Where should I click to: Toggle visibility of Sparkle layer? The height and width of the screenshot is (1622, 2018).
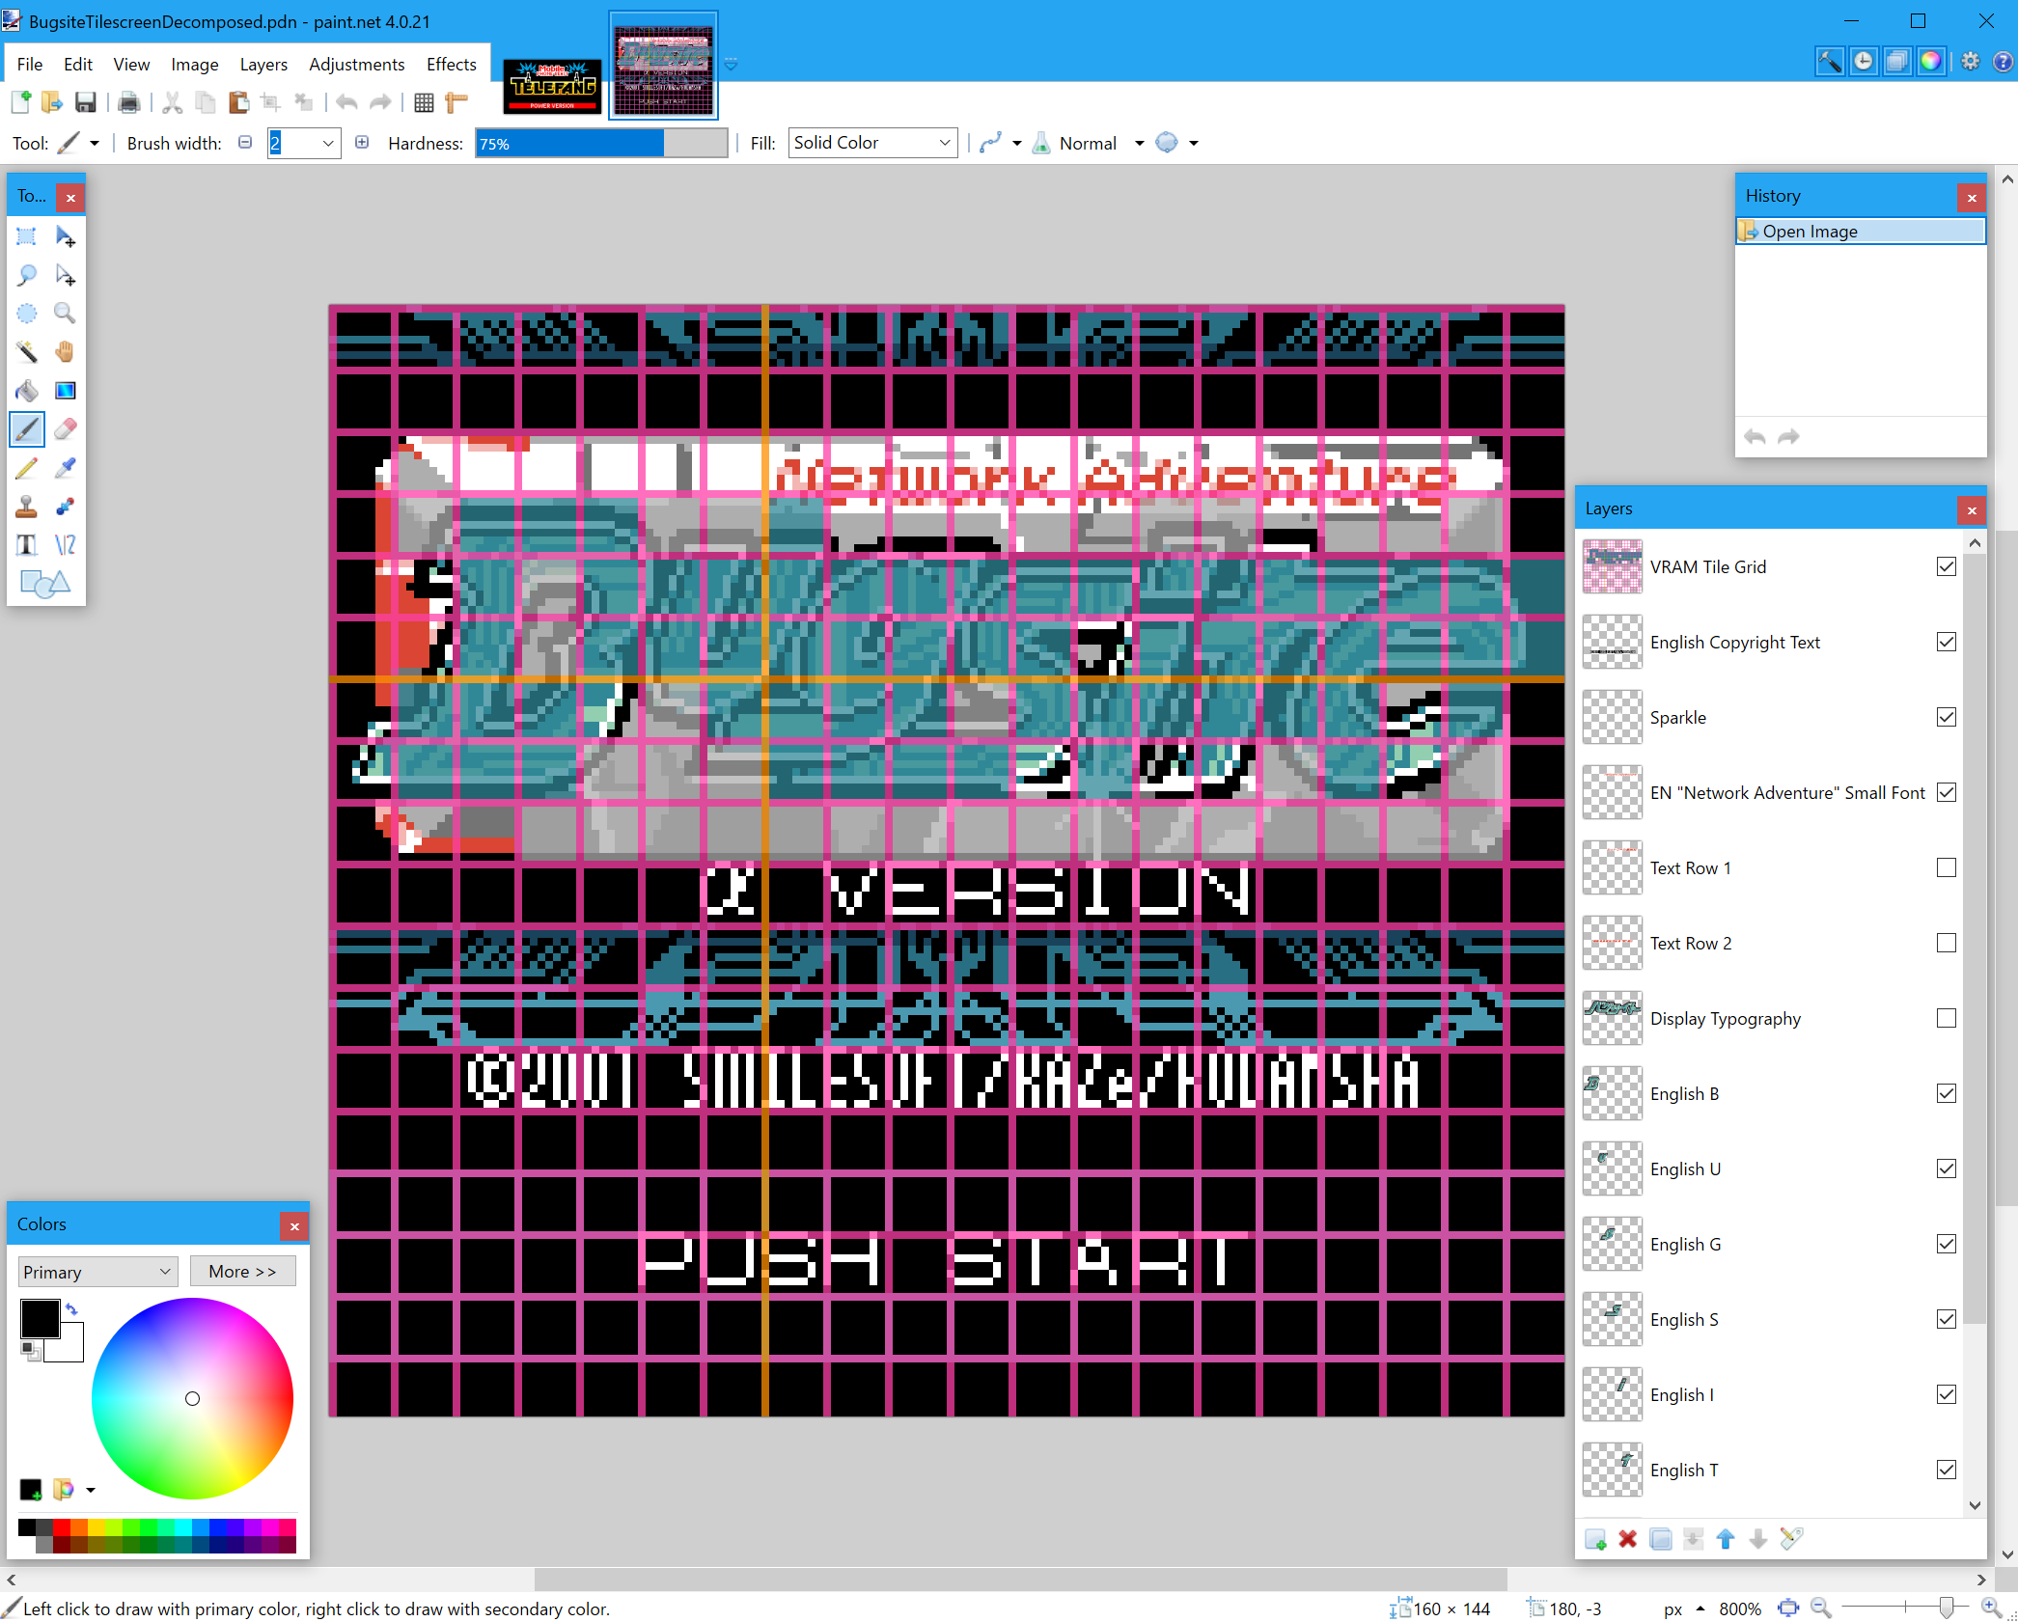[x=1947, y=717]
